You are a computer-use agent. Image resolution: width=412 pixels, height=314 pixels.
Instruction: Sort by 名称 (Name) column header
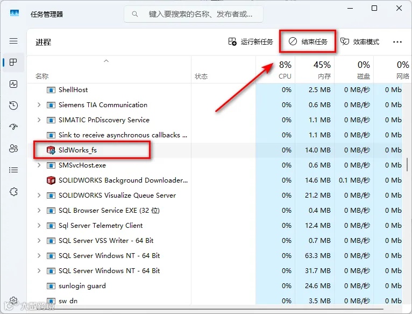click(42, 76)
